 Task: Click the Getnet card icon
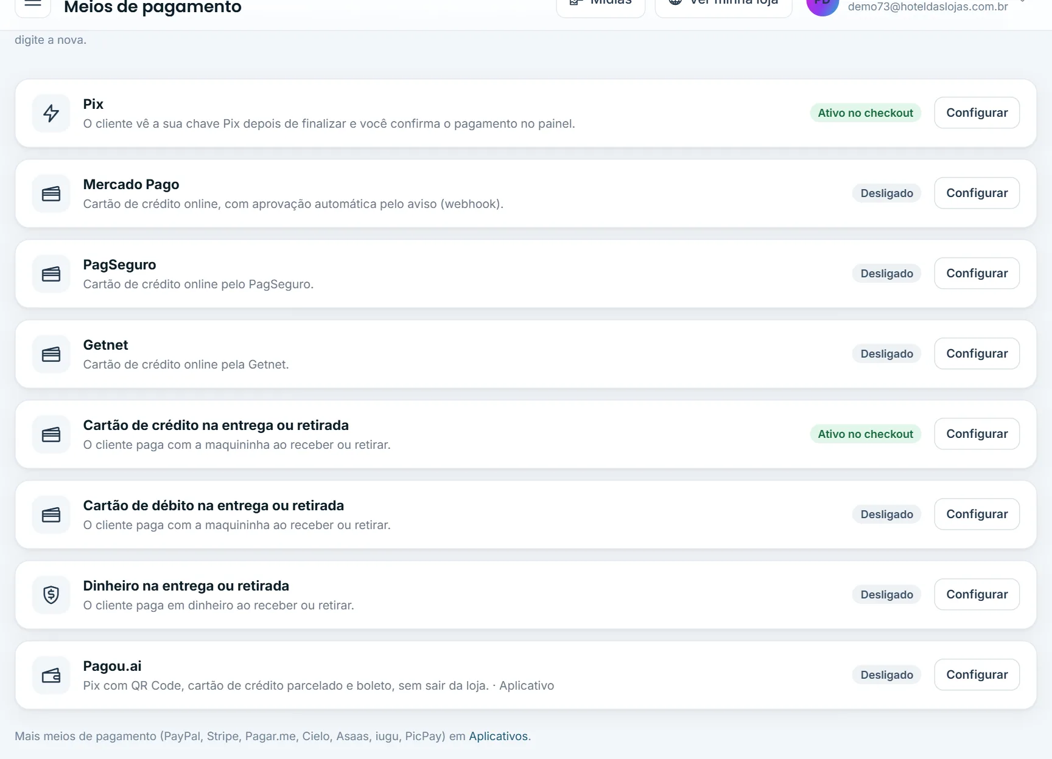pyautogui.click(x=51, y=354)
